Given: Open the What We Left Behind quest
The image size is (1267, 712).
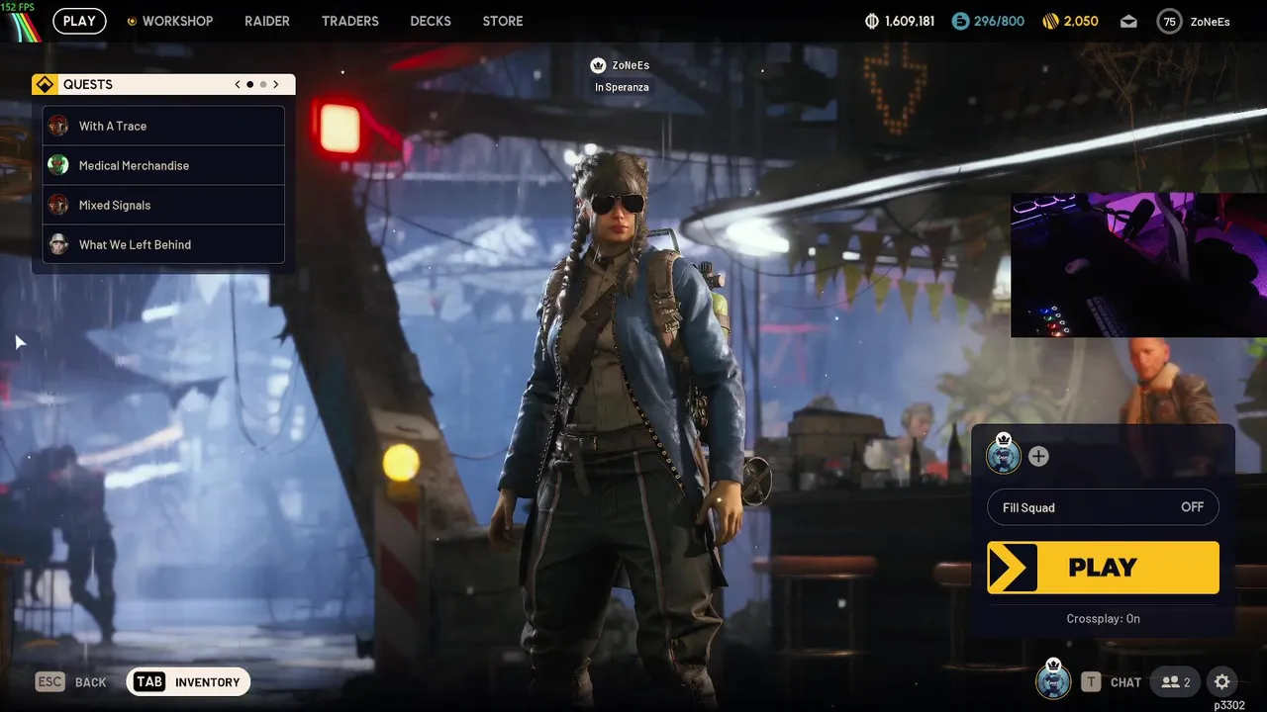Looking at the screenshot, I should pyautogui.click(x=164, y=244).
